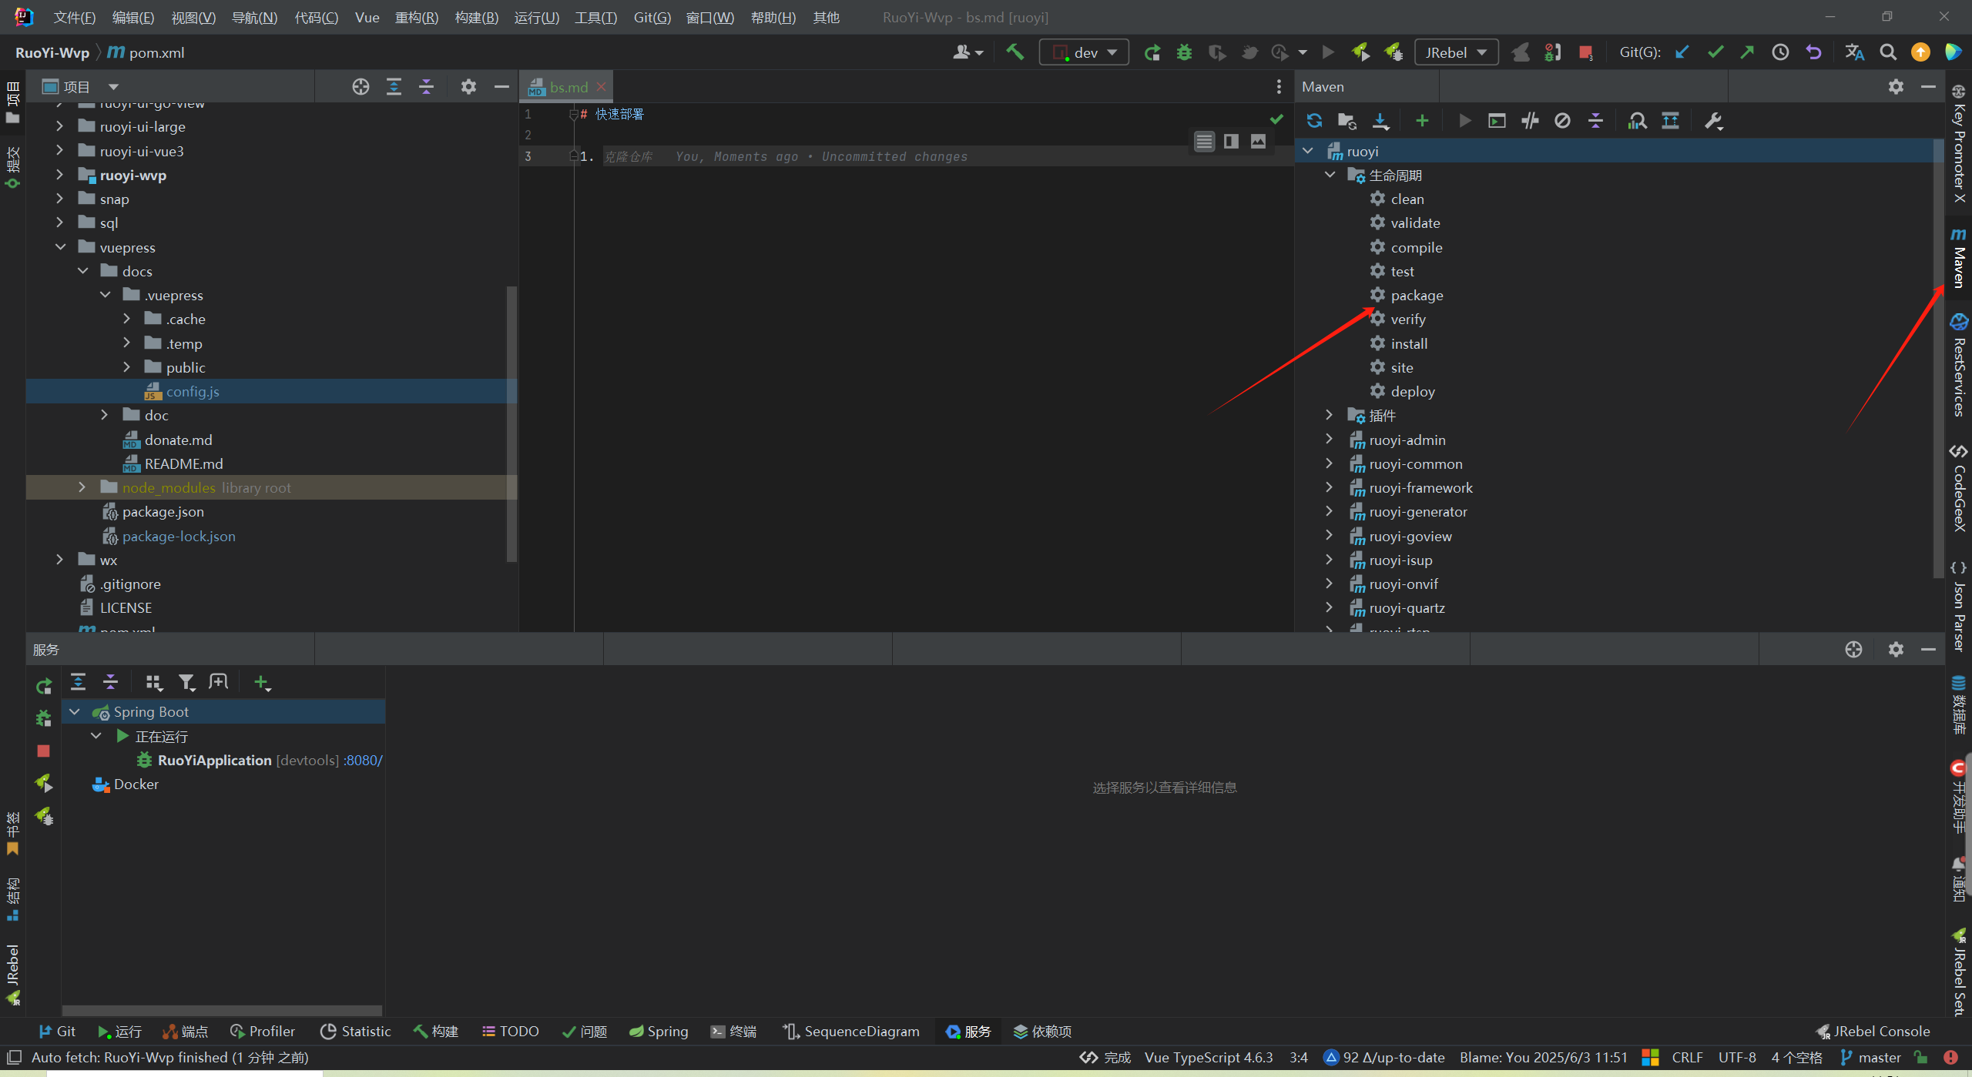Open the dev run configuration dropdown
1972x1077 pixels.
(x=1084, y=52)
